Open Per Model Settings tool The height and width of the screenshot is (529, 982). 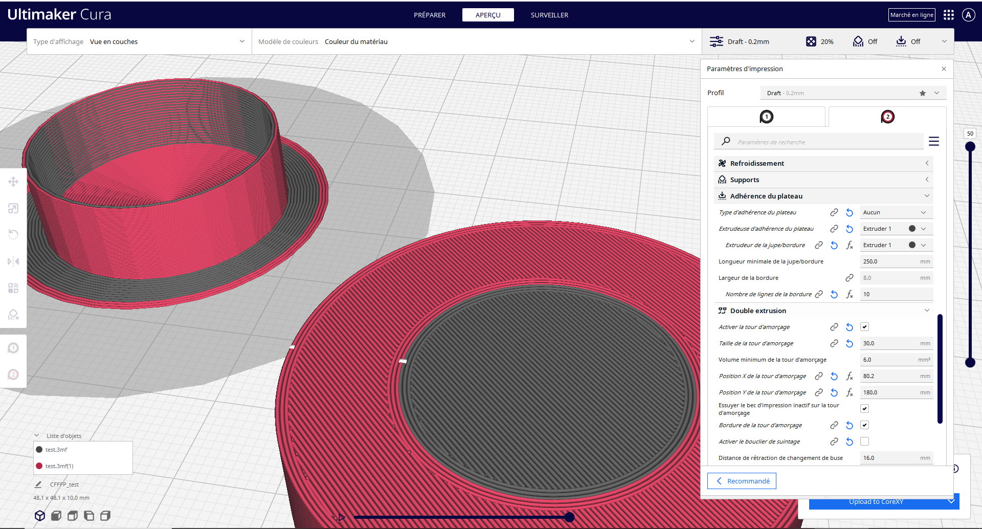pos(13,288)
